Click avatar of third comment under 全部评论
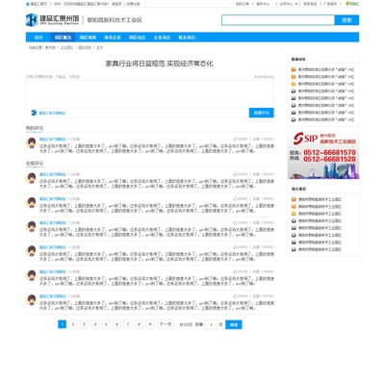The height and width of the screenshot is (385, 385). coord(32,226)
